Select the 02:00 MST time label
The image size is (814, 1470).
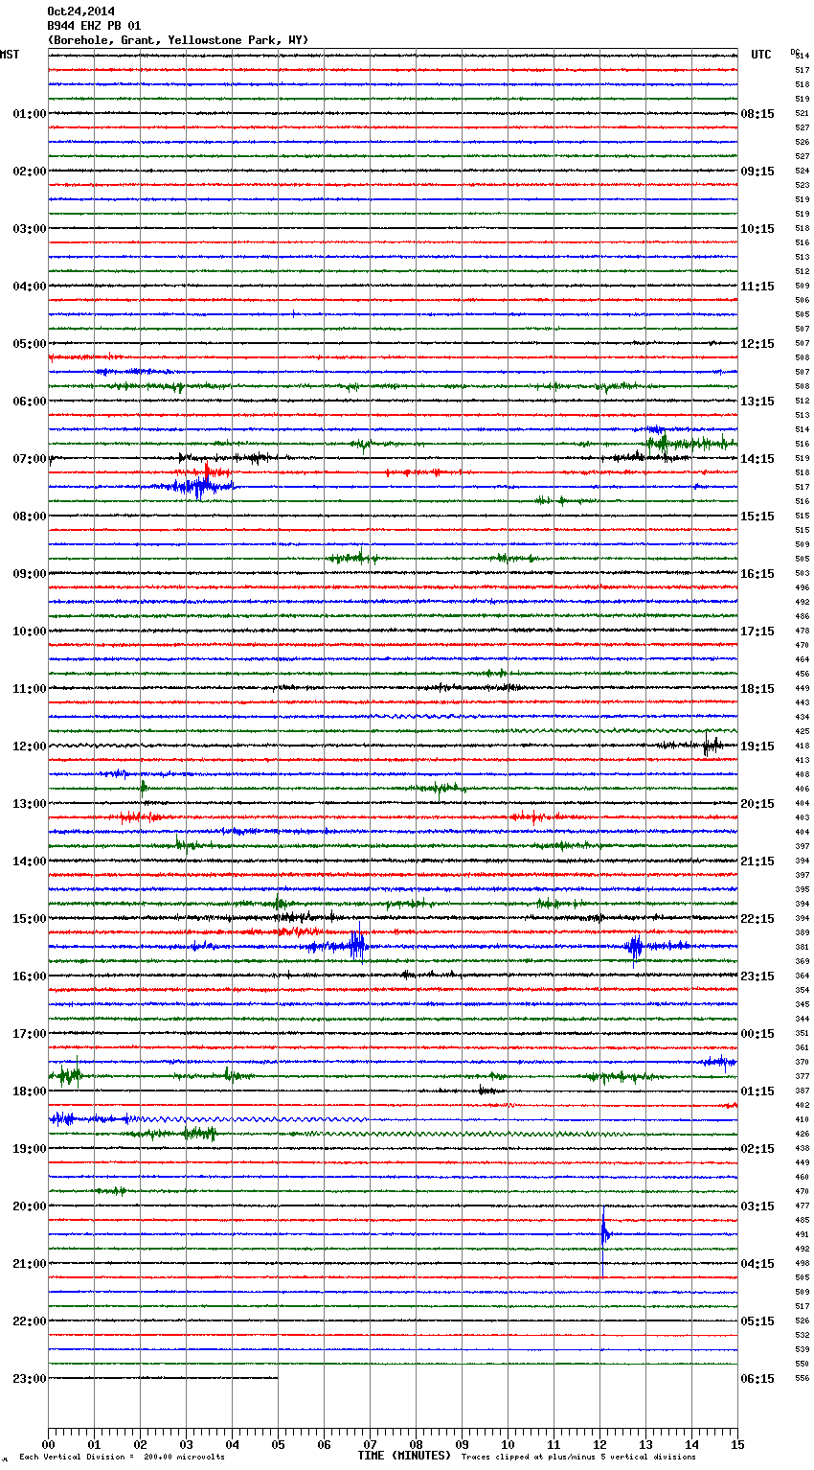click(29, 172)
